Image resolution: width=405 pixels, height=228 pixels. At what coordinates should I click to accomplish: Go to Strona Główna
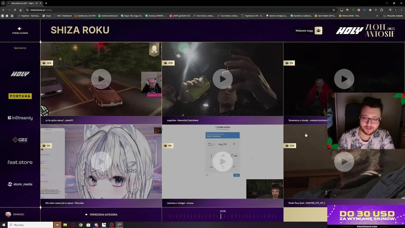20,30
